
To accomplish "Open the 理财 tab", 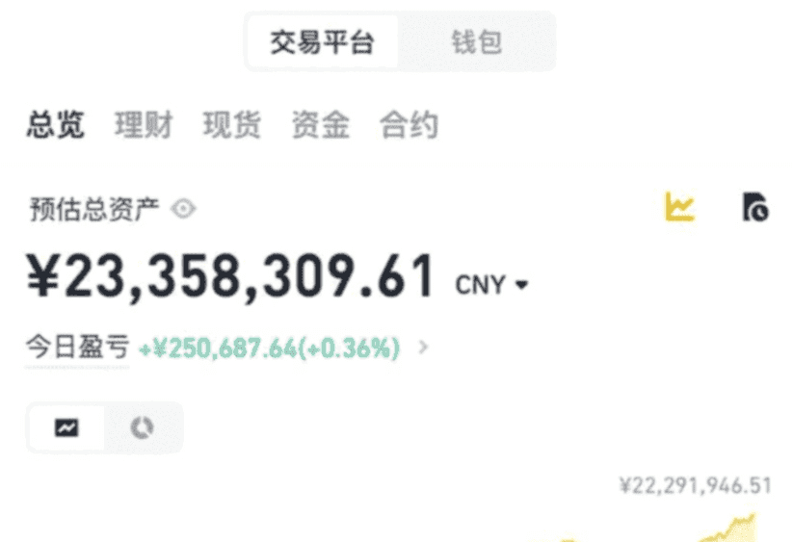I will click(x=144, y=125).
